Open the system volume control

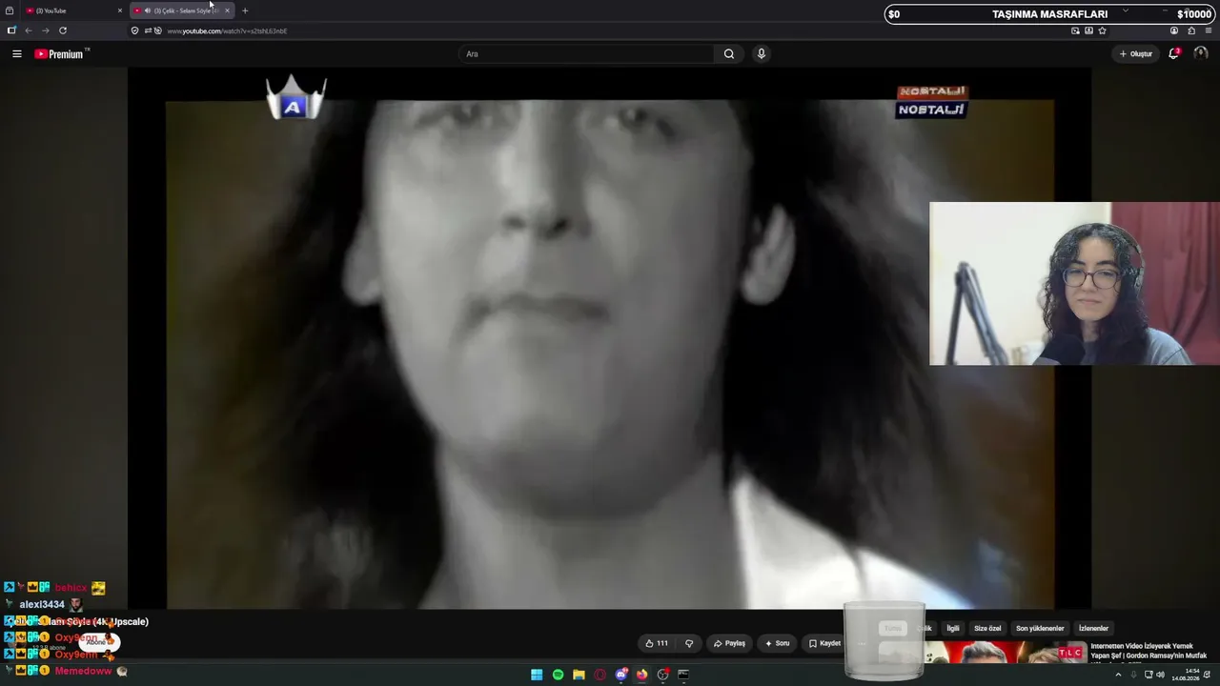point(1160,675)
